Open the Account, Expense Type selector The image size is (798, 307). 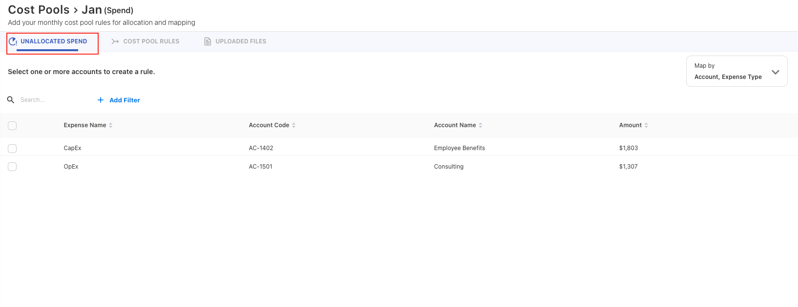728,77
